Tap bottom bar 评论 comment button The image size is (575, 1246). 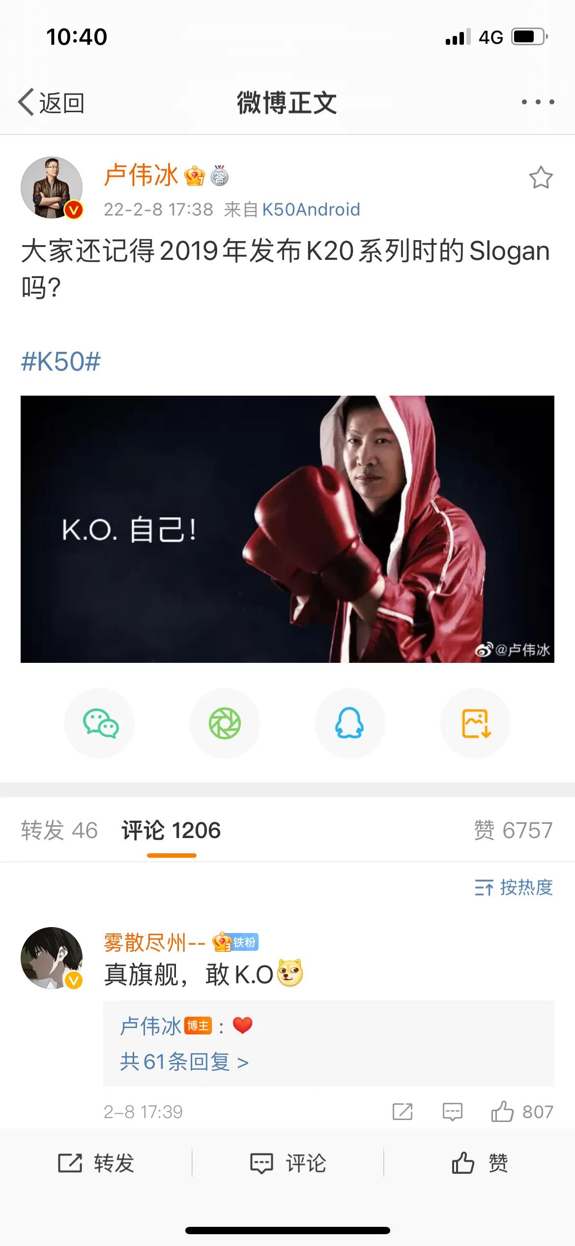tap(288, 1163)
